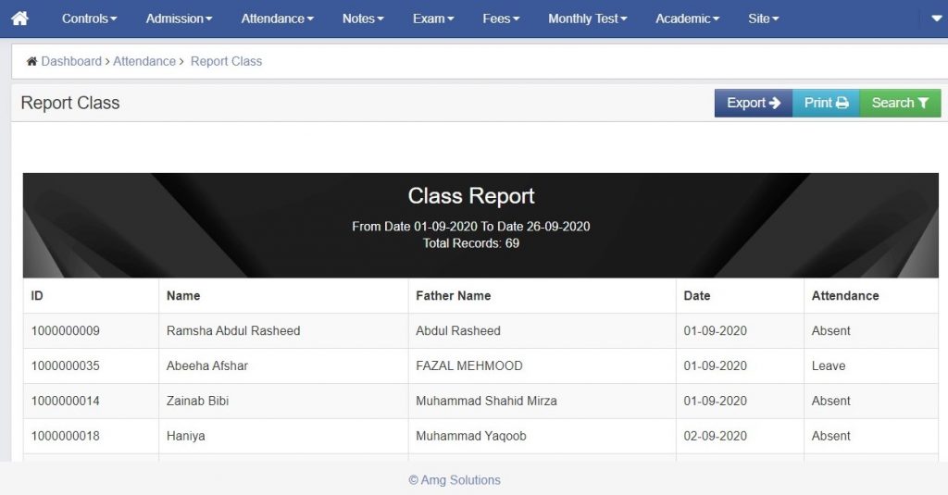The height and width of the screenshot is (495, 948).
Task: Select student ID 1000000018
Action: point(66,436)
